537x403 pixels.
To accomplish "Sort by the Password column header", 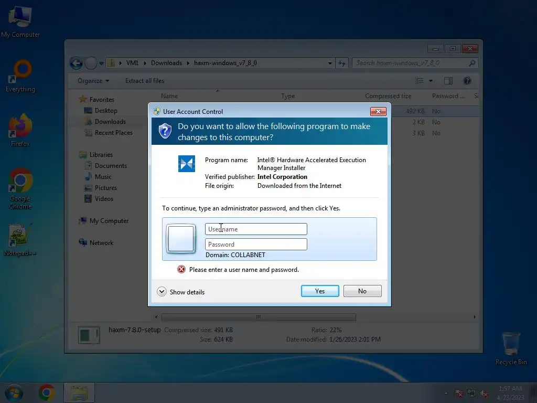I will coord(448,96).
